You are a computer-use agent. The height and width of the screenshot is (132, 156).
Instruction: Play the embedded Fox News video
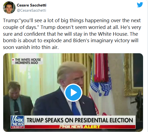pyautogui.click(x=73, y=93)
